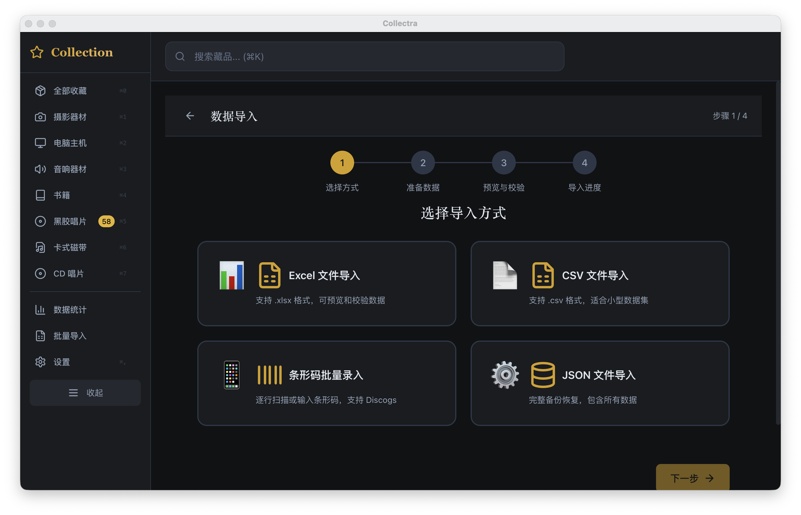Open 设置 from the sidebar
The image size is (801, 515).
[x=85, y=362]
